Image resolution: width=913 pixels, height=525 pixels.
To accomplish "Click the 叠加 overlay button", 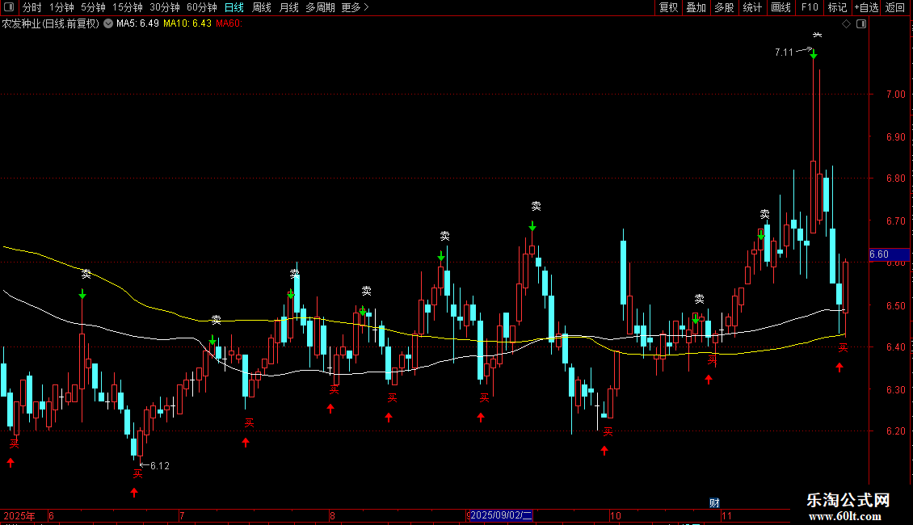I will [696, 7].
